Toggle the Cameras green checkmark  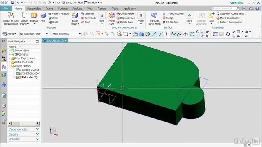(x=13, y=54)
